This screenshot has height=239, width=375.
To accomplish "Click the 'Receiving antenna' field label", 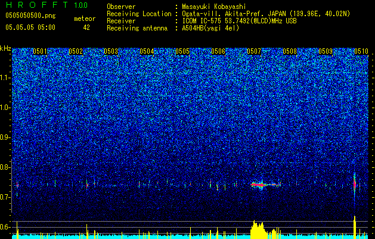I will pyautogui.click(x=137, y=28).
